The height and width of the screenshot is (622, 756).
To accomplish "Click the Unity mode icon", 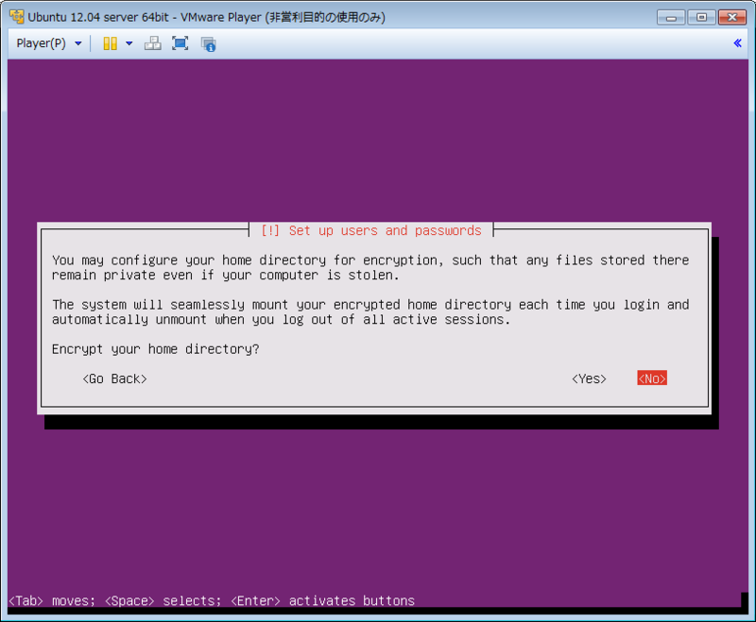I will (208, 43).
